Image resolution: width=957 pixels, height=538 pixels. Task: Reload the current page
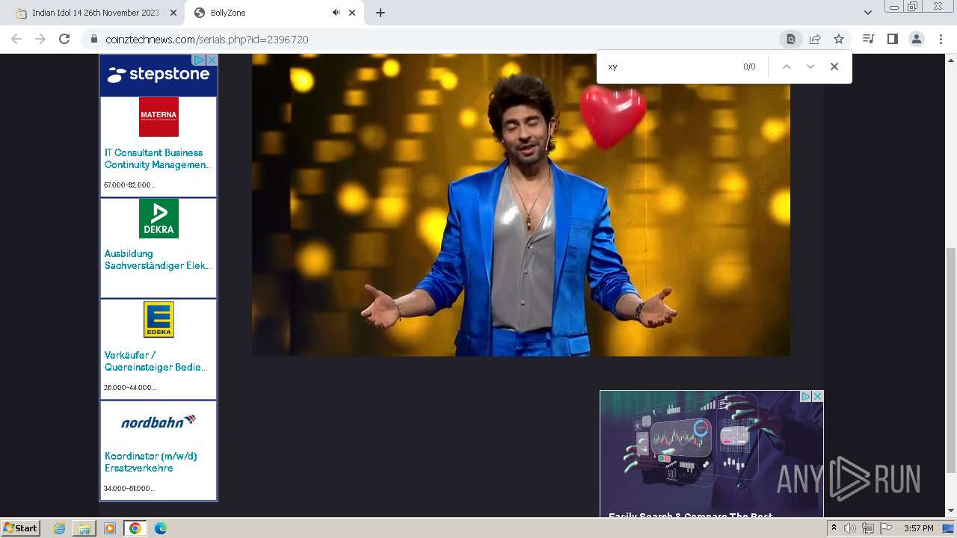tap(64, 39)
